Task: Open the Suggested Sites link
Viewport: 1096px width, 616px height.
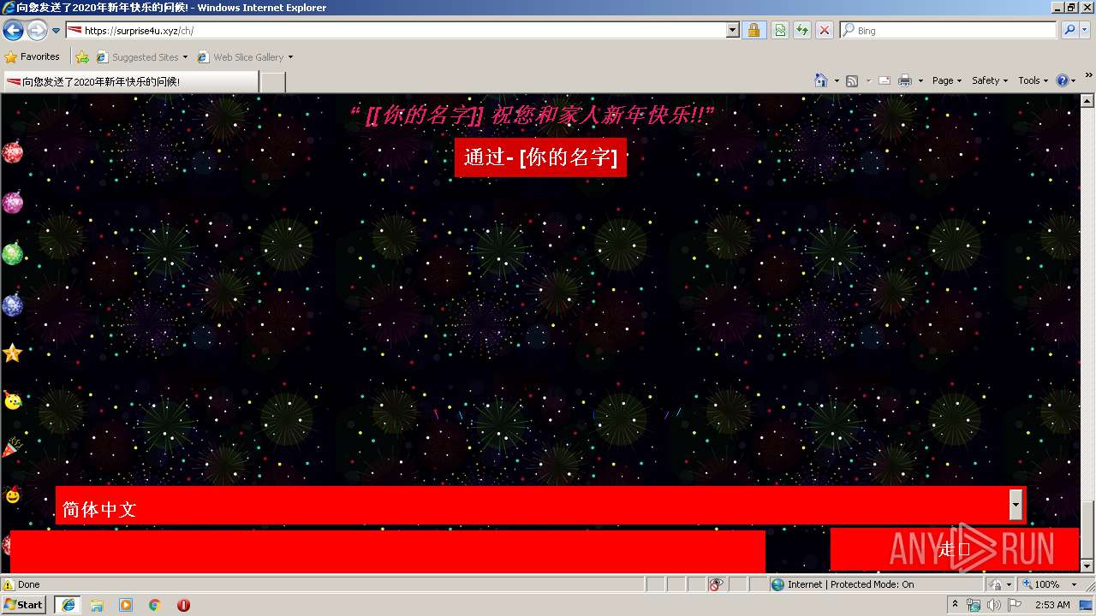Action: pyautogui.click(x=141, y=57)
